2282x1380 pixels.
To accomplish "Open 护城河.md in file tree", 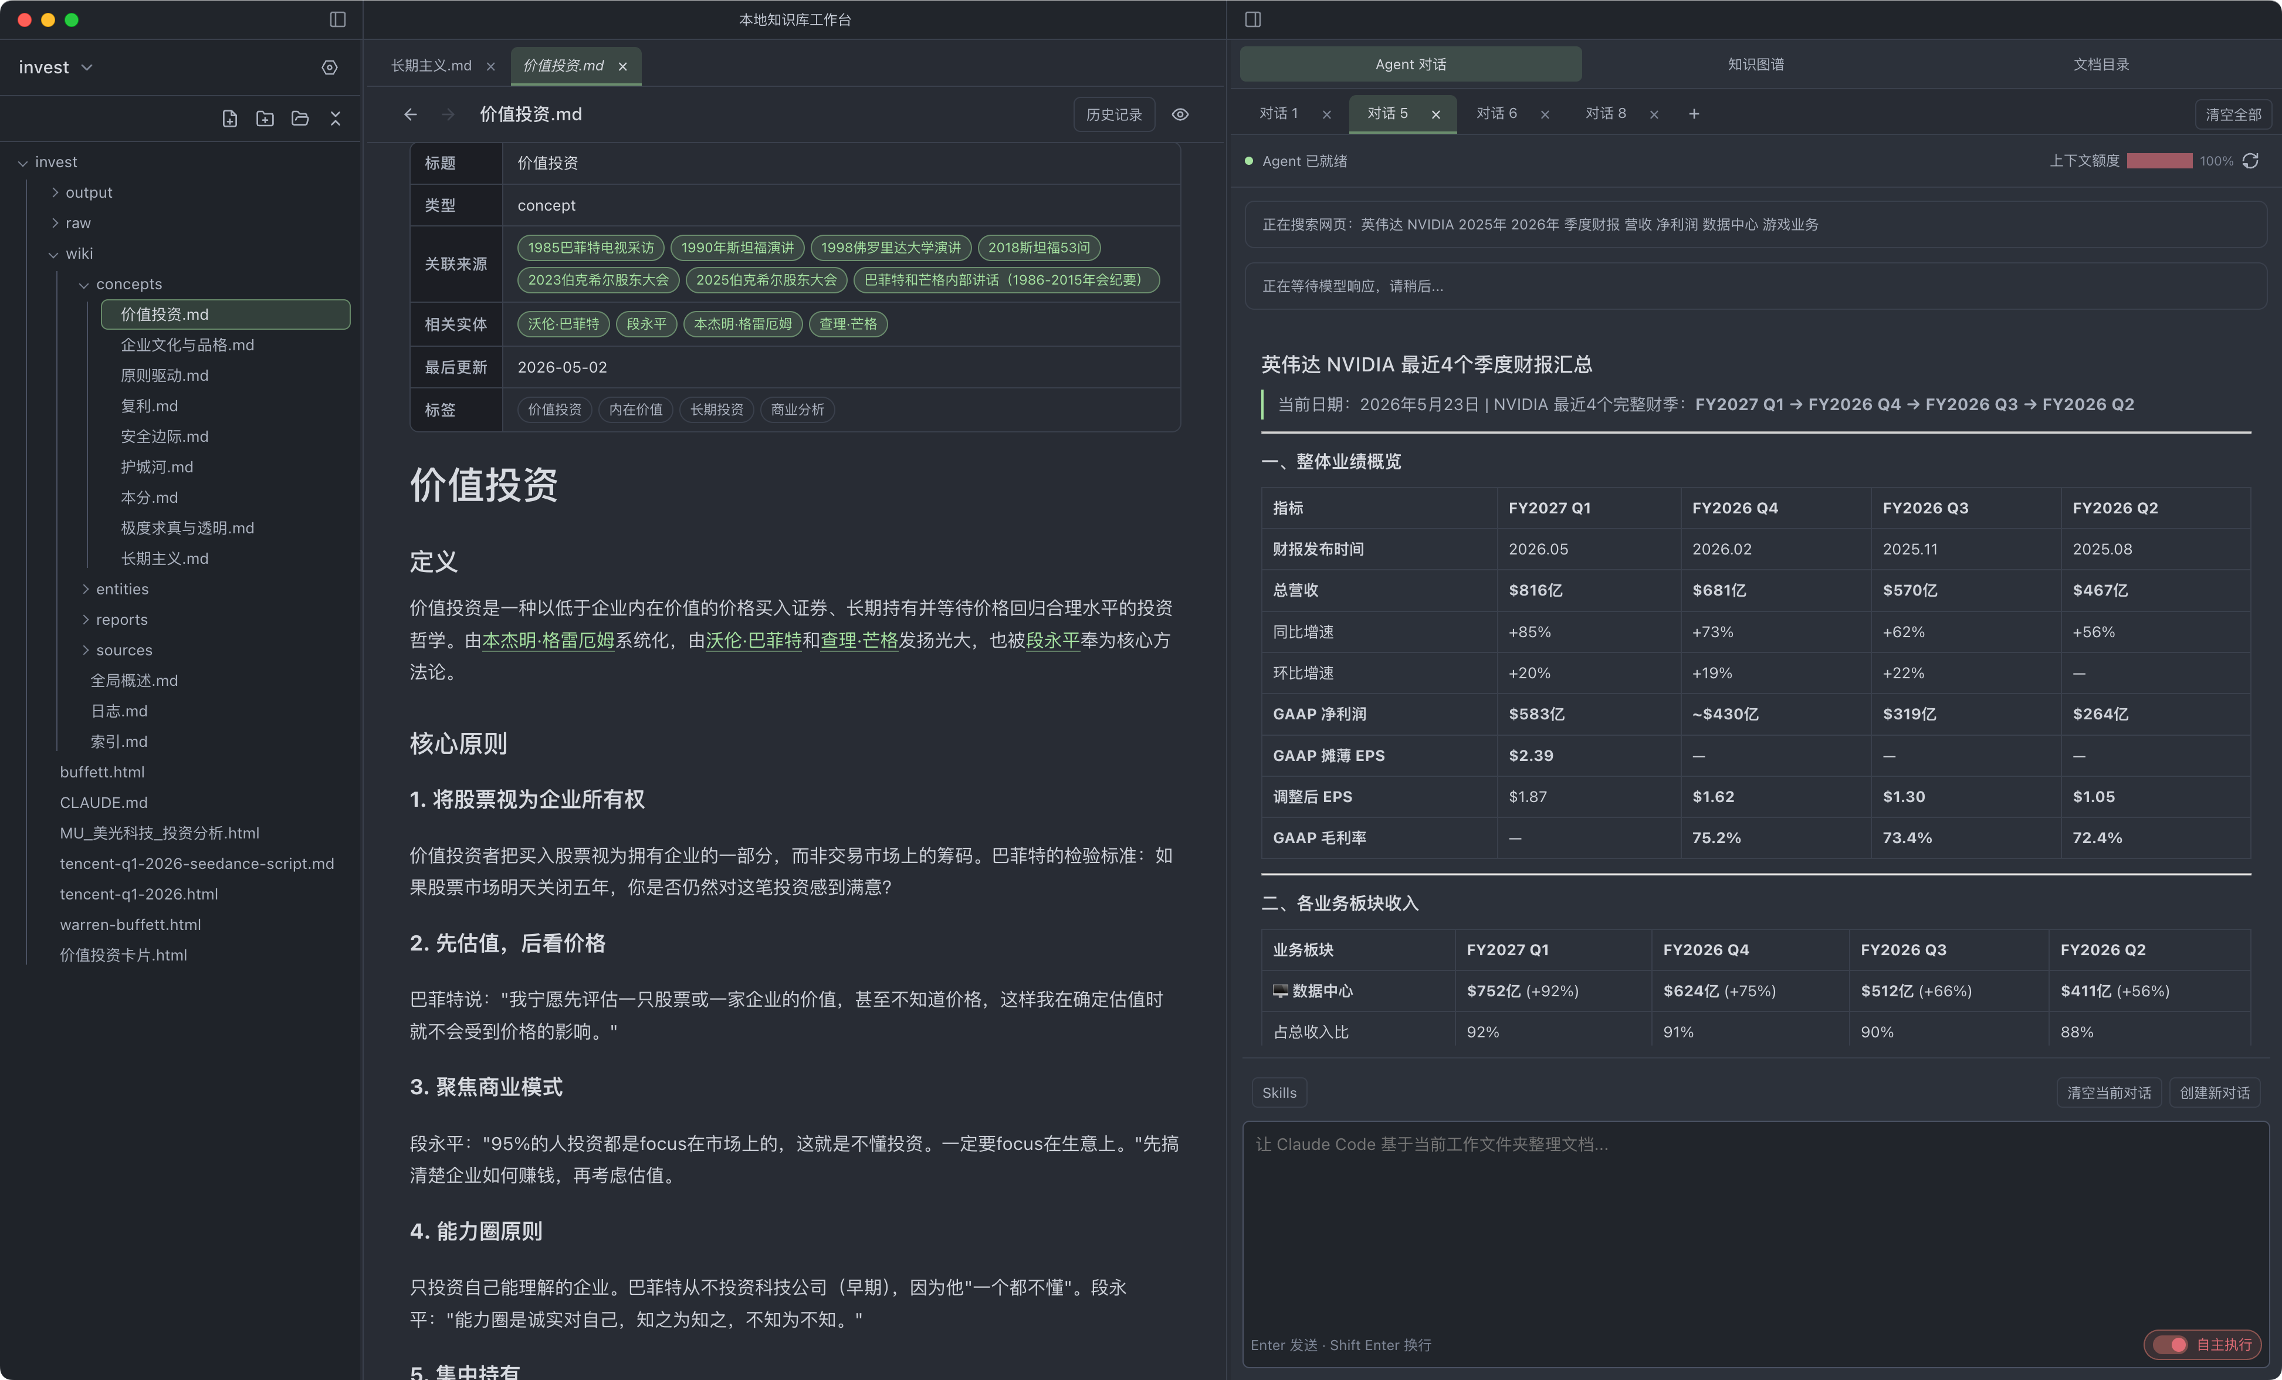I will 157,467.
